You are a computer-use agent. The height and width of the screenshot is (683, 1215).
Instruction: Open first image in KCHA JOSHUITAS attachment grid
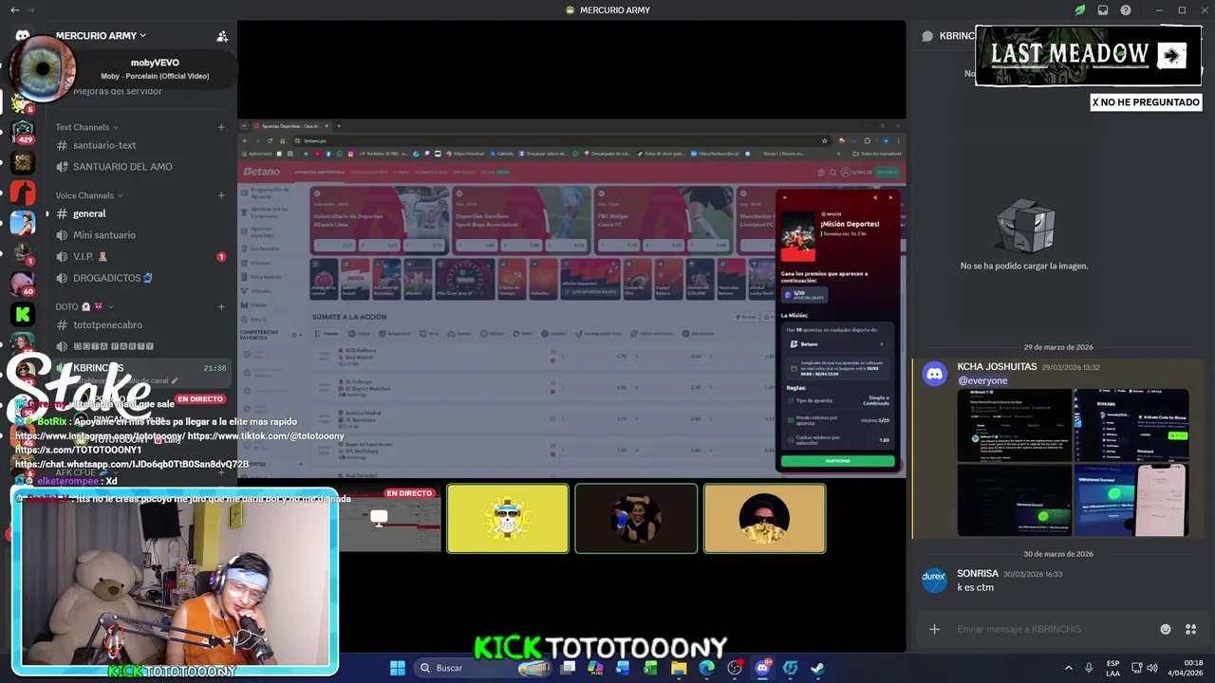click(x=1014, y=425)
